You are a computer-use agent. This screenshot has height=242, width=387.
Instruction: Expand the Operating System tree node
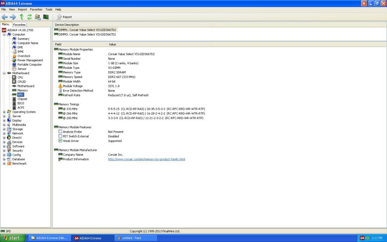click(4, 112)
